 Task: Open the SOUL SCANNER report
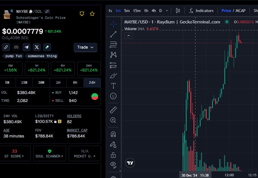point(50,153)
